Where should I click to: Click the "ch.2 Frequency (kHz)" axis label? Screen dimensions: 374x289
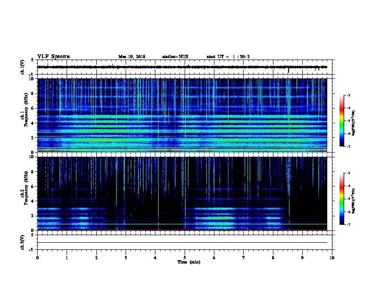(x=24, y=188)
